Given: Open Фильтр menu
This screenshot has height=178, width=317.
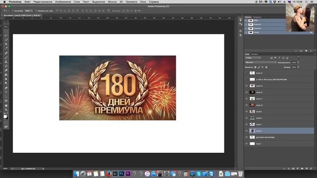Looking at the screenshot, I should [x=112, y=1].
